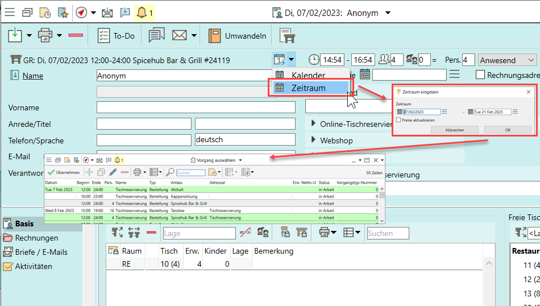Click the red minus delete icon
Viewport: 540px width, 306px height.
tap(76, 36)
